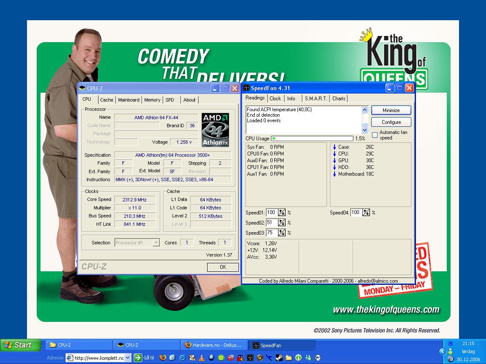The image size is (486, 364).
Task: View the Charts tab in SpeedFan
Action: tap(339, 99)
